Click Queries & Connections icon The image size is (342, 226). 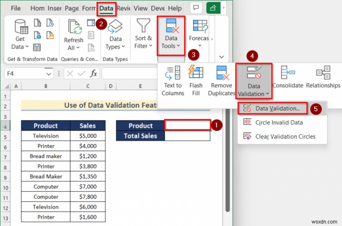pyautogui.click(x=91, y=23)
